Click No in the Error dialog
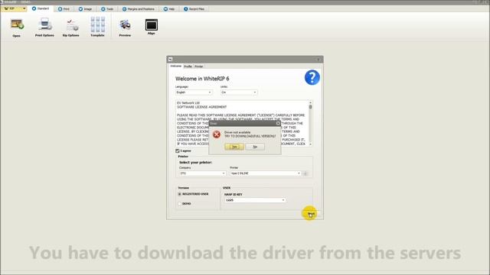The height and width of the screenshot is (275, 490). pyautogui.click(x=255, y=147)
